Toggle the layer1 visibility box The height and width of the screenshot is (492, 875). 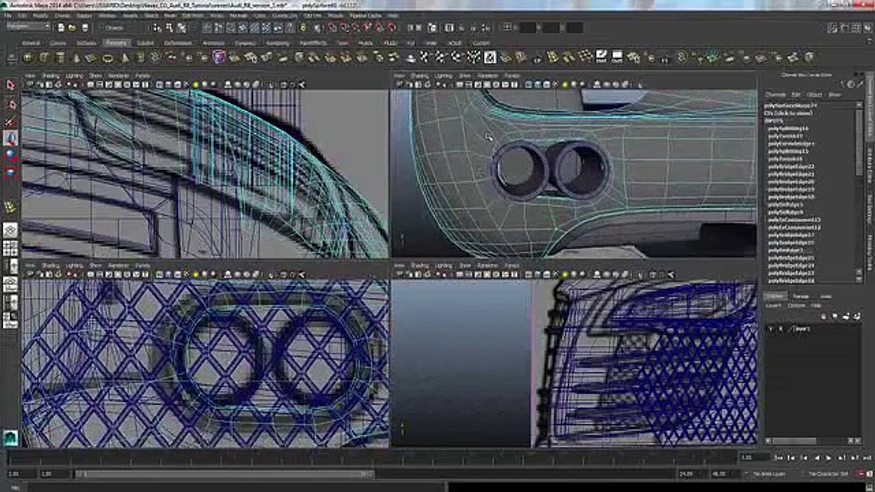click(x=771, y=329)
